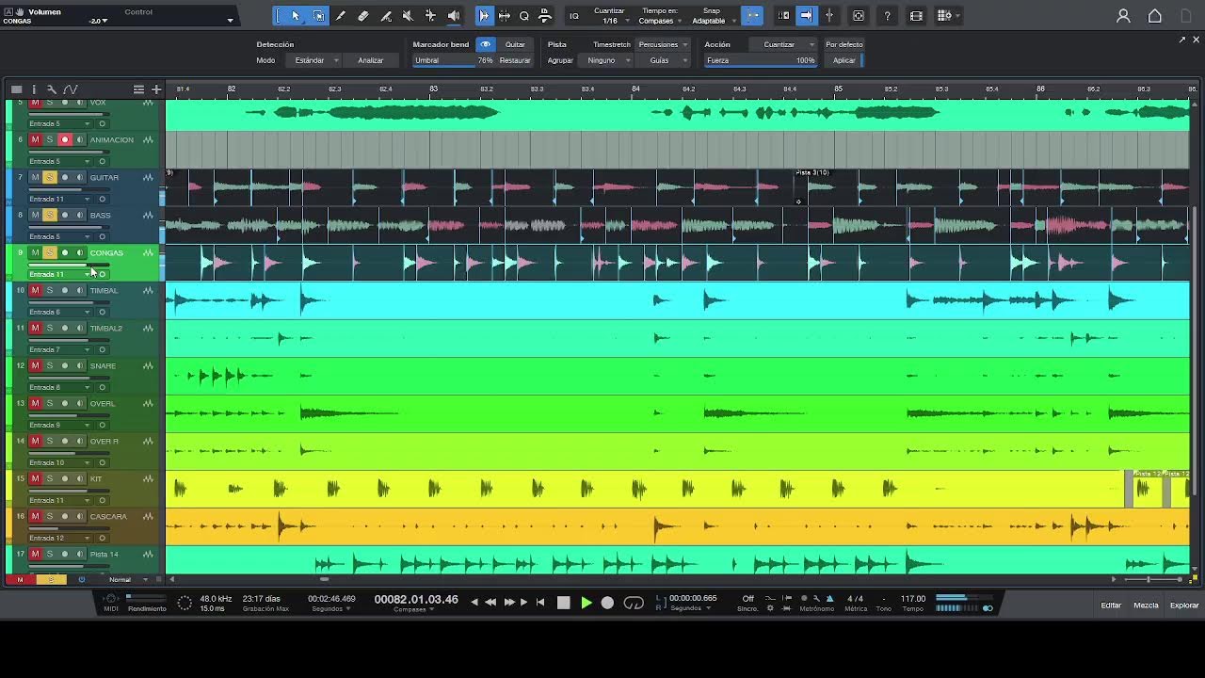Toggle monitor on CONGAS track

[80, 252]
